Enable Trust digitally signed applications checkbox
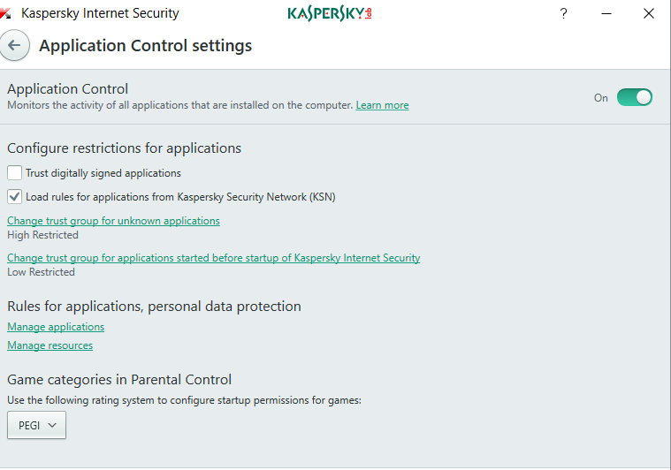The image size is (671, 470). [15, 173]
